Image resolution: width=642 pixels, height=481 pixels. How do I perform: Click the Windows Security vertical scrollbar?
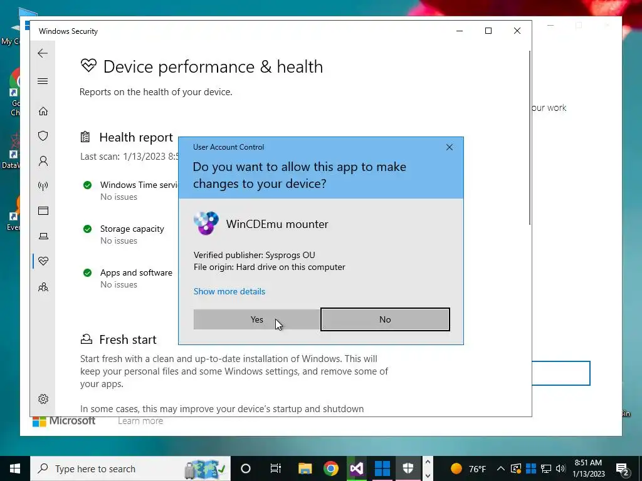point(530,137)
